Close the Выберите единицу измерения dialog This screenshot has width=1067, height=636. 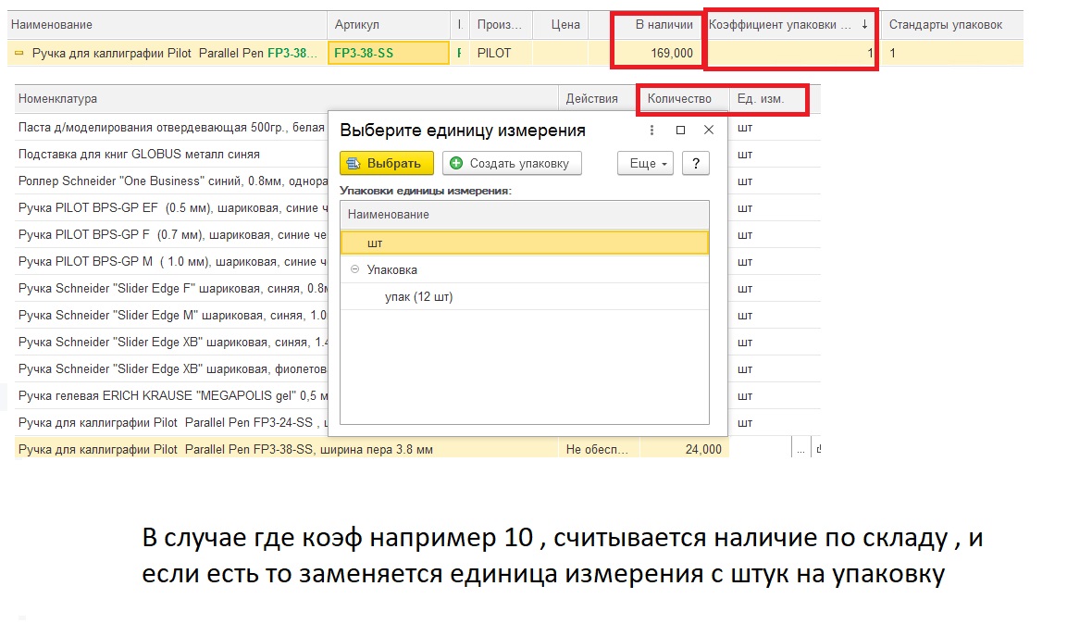(709, 131)
